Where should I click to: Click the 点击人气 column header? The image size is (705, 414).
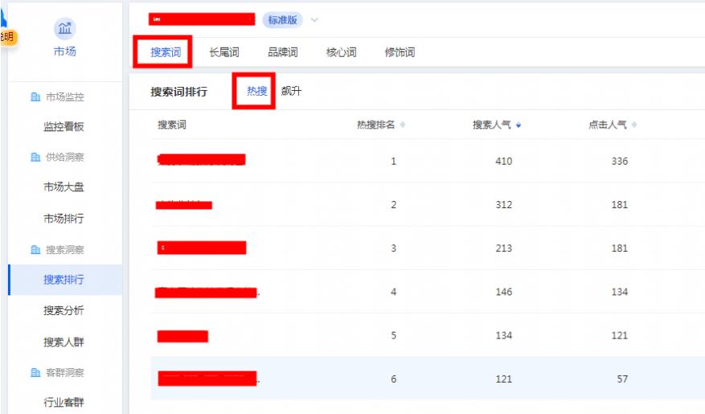(x=608, y=125)
